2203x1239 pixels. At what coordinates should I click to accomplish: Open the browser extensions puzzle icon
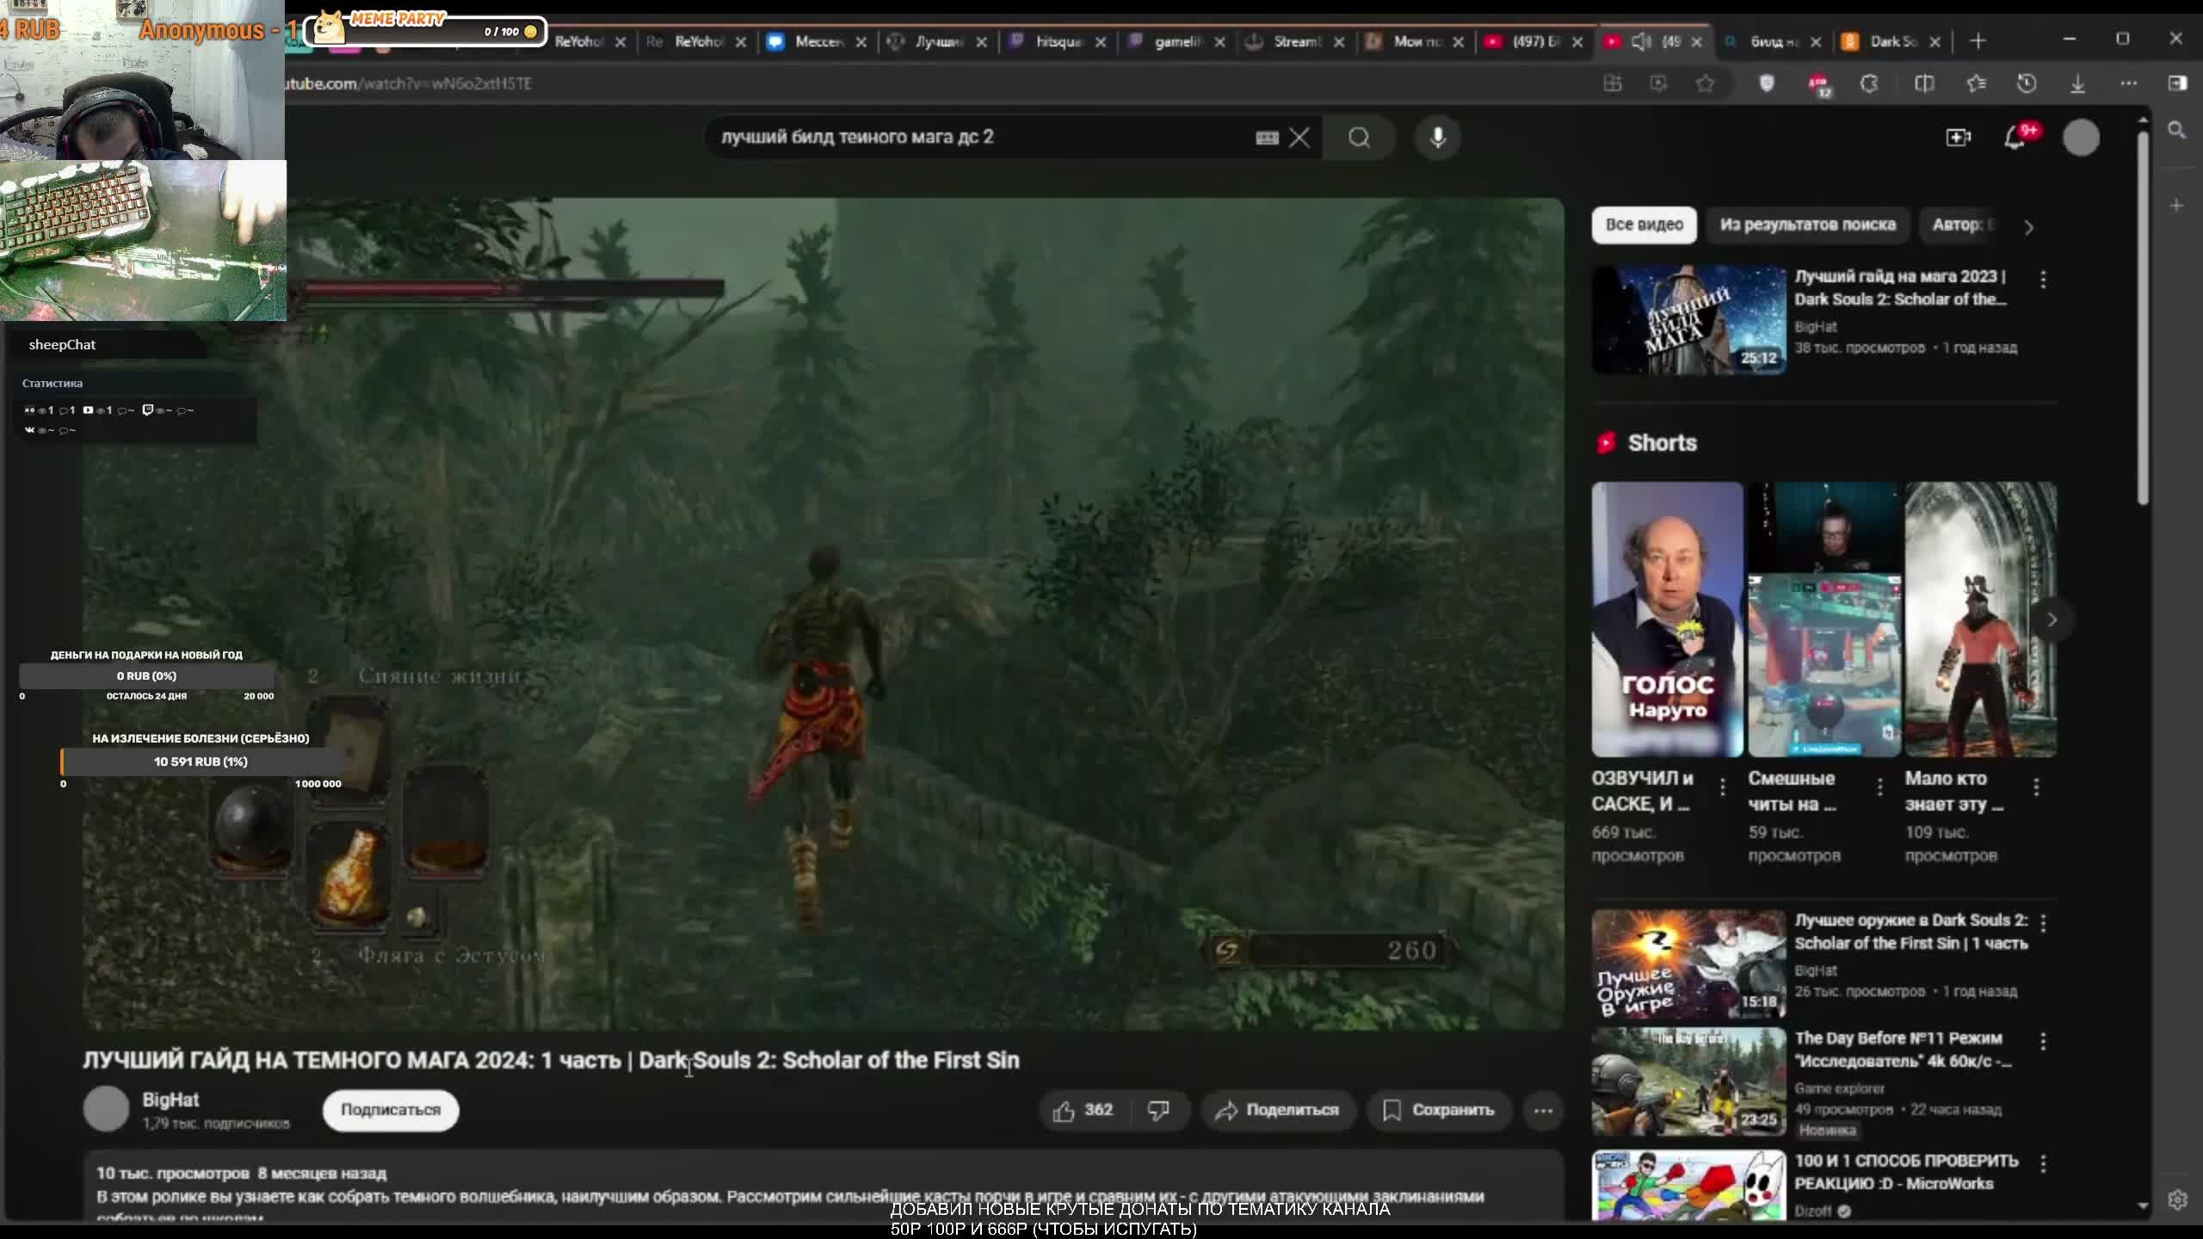pyautogui.click(x=1869, y=83)
